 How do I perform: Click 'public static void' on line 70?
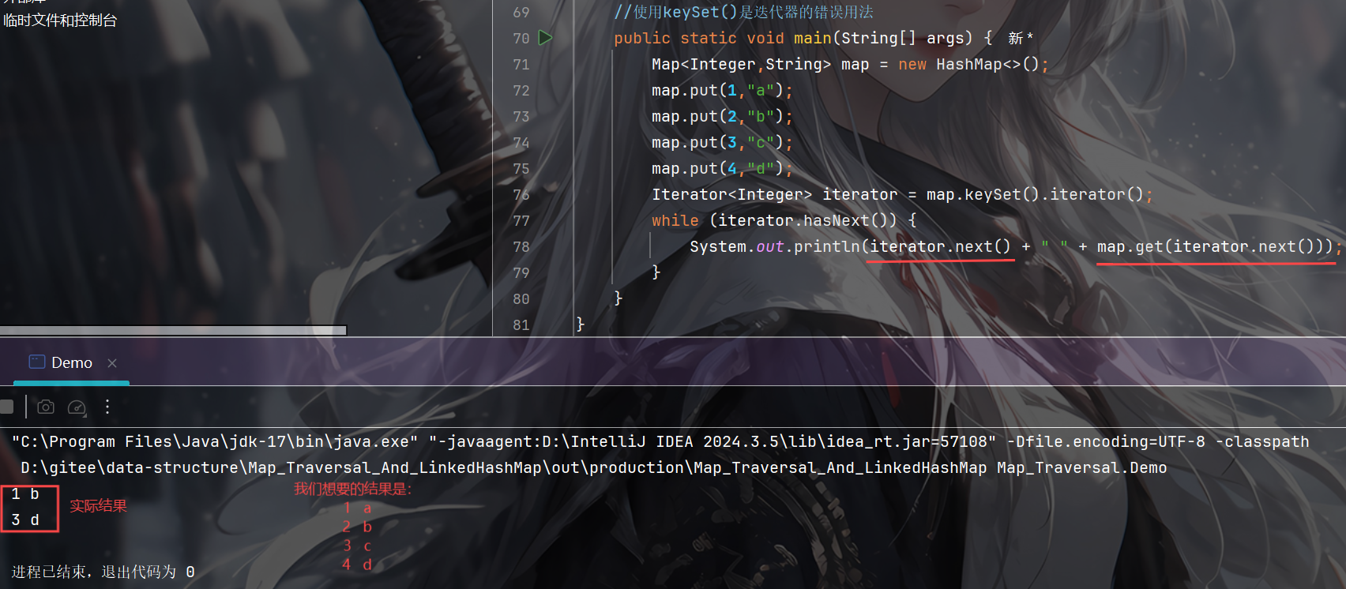[x=699, y=38]
